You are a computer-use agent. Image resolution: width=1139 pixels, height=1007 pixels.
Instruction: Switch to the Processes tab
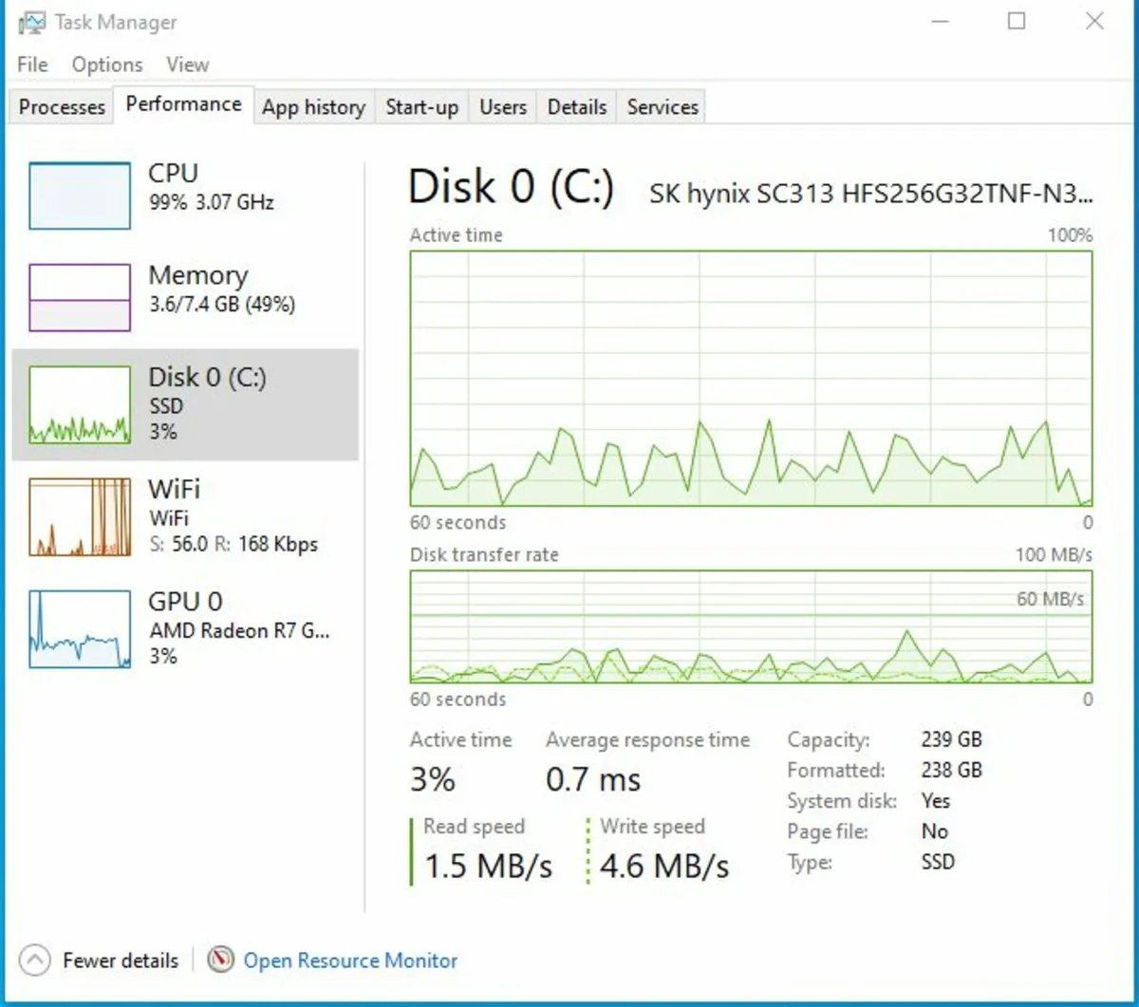tap(62, 107)
